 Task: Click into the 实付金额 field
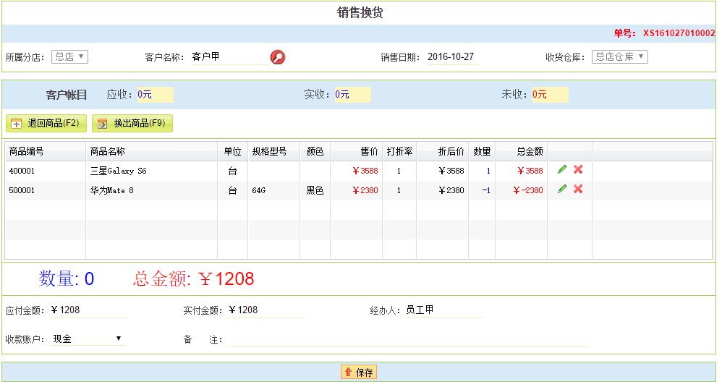pyautogui.click(x=266, y=310)
